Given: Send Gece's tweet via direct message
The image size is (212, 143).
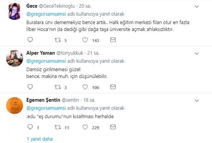Looking at the screenshot, I should click(113, 40).
